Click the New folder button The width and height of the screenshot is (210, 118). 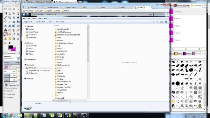[60, 22]
